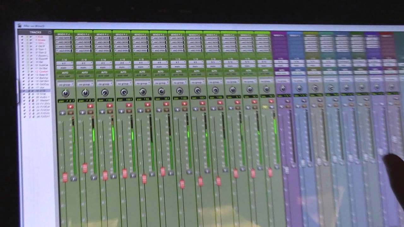
Task: Solo the channel with input A 3
Action: tap(102, 112)
